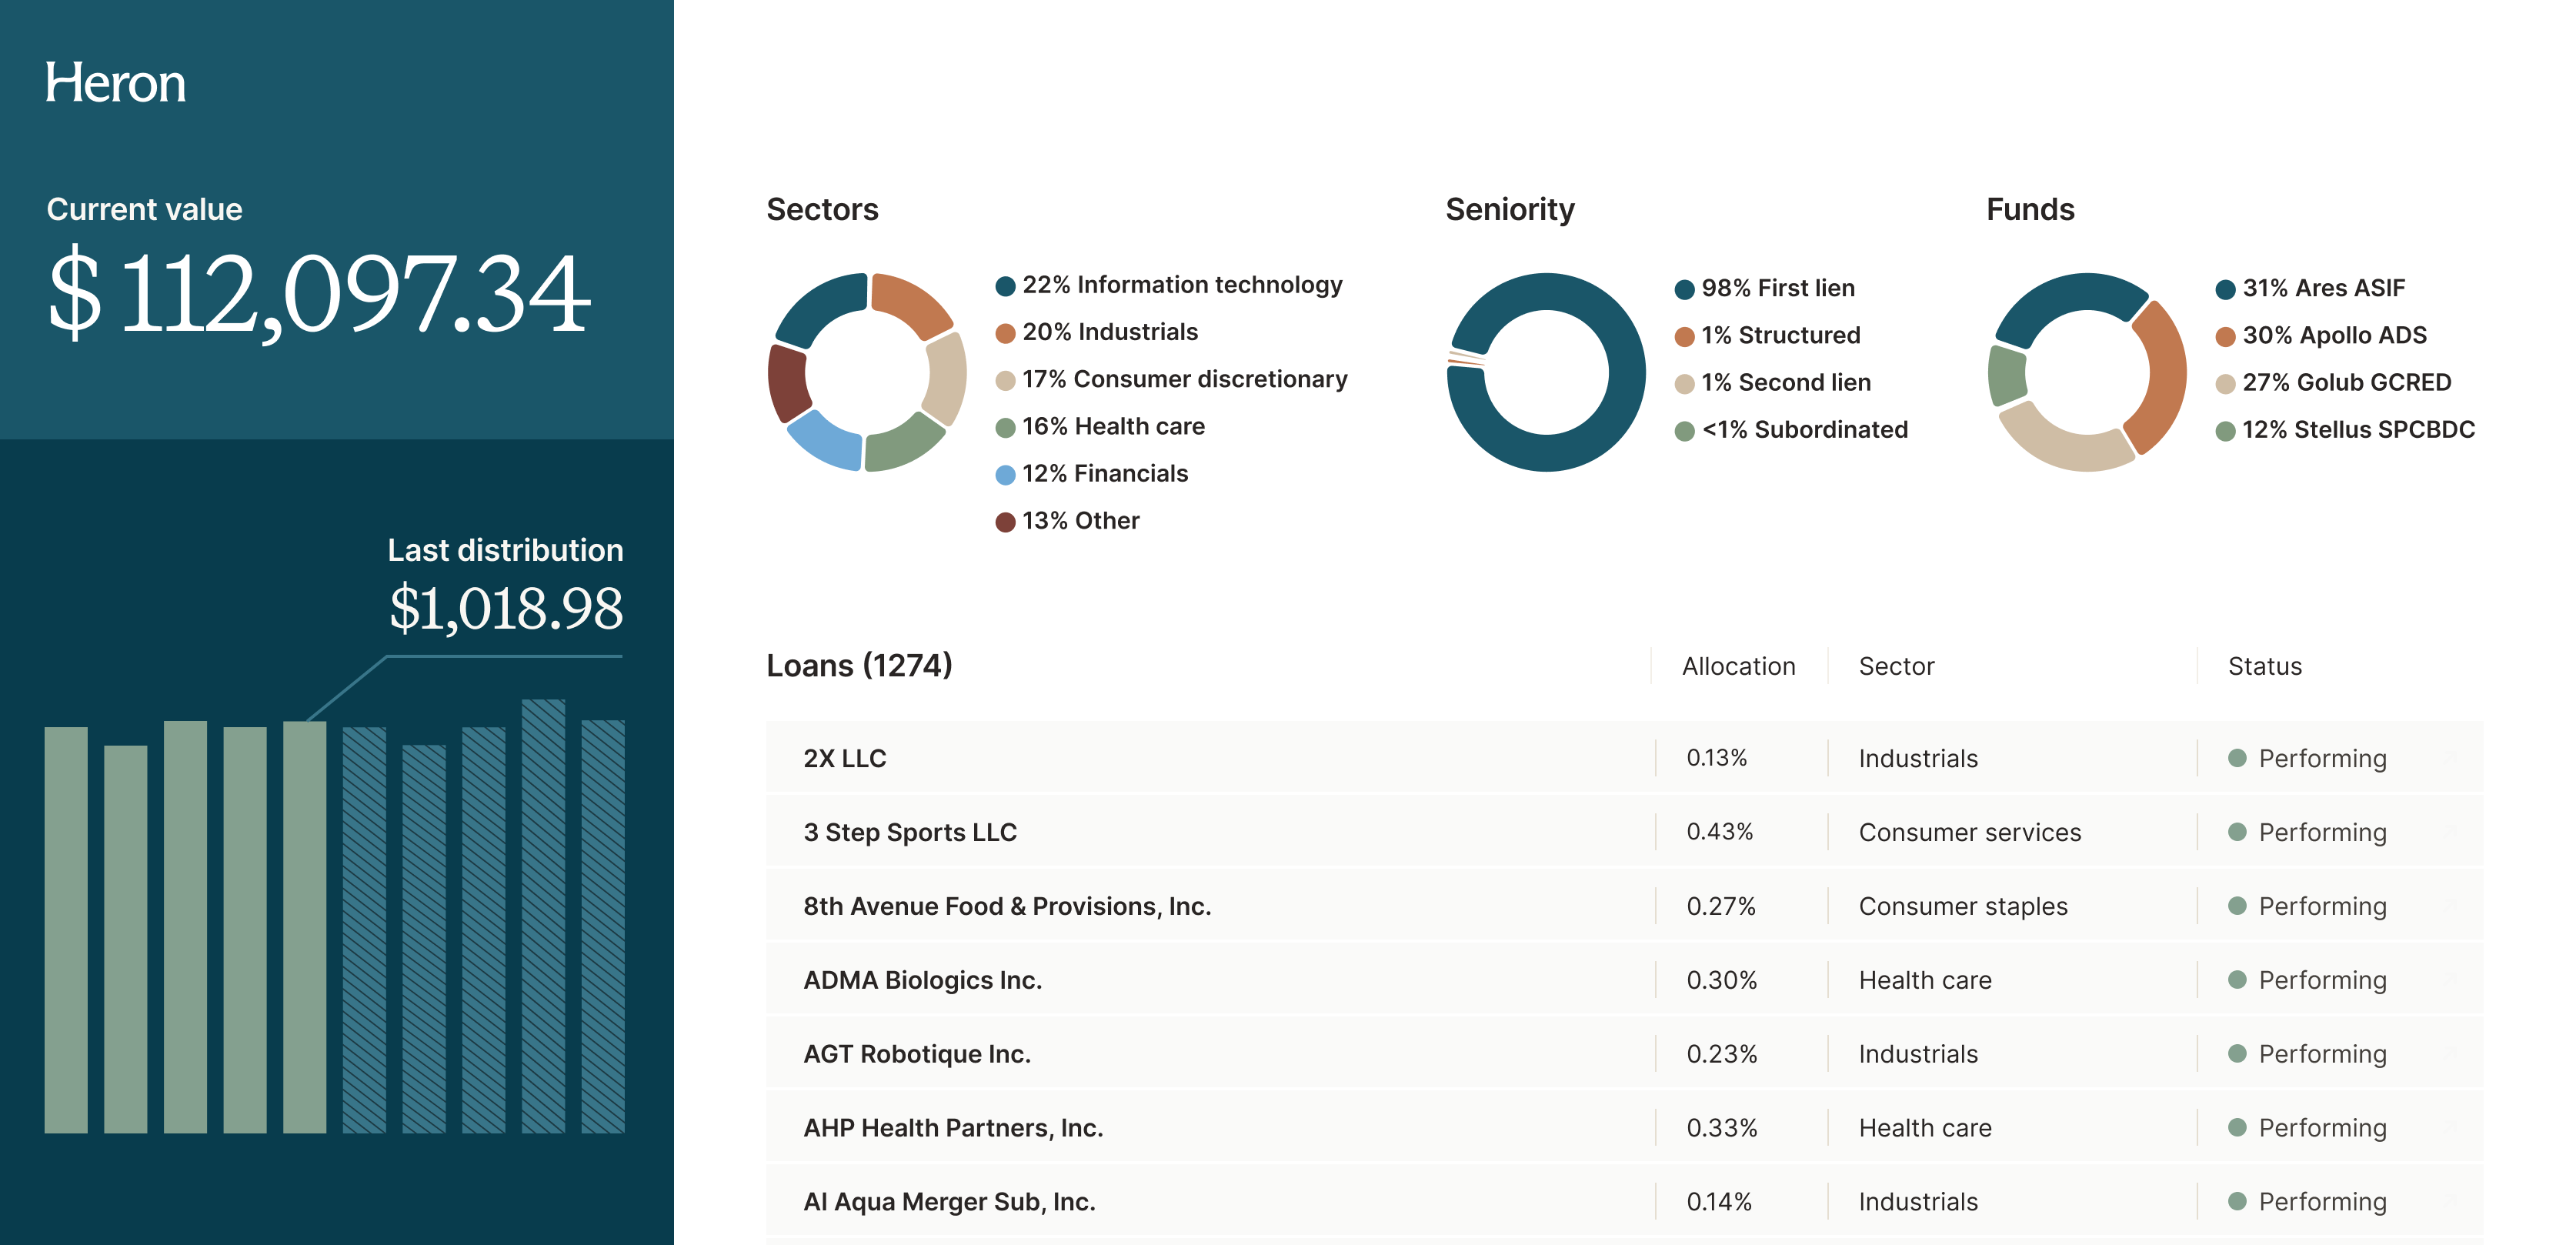Sort by the Sector column header
The image size is (2576, 1245).
point(1896,666)
